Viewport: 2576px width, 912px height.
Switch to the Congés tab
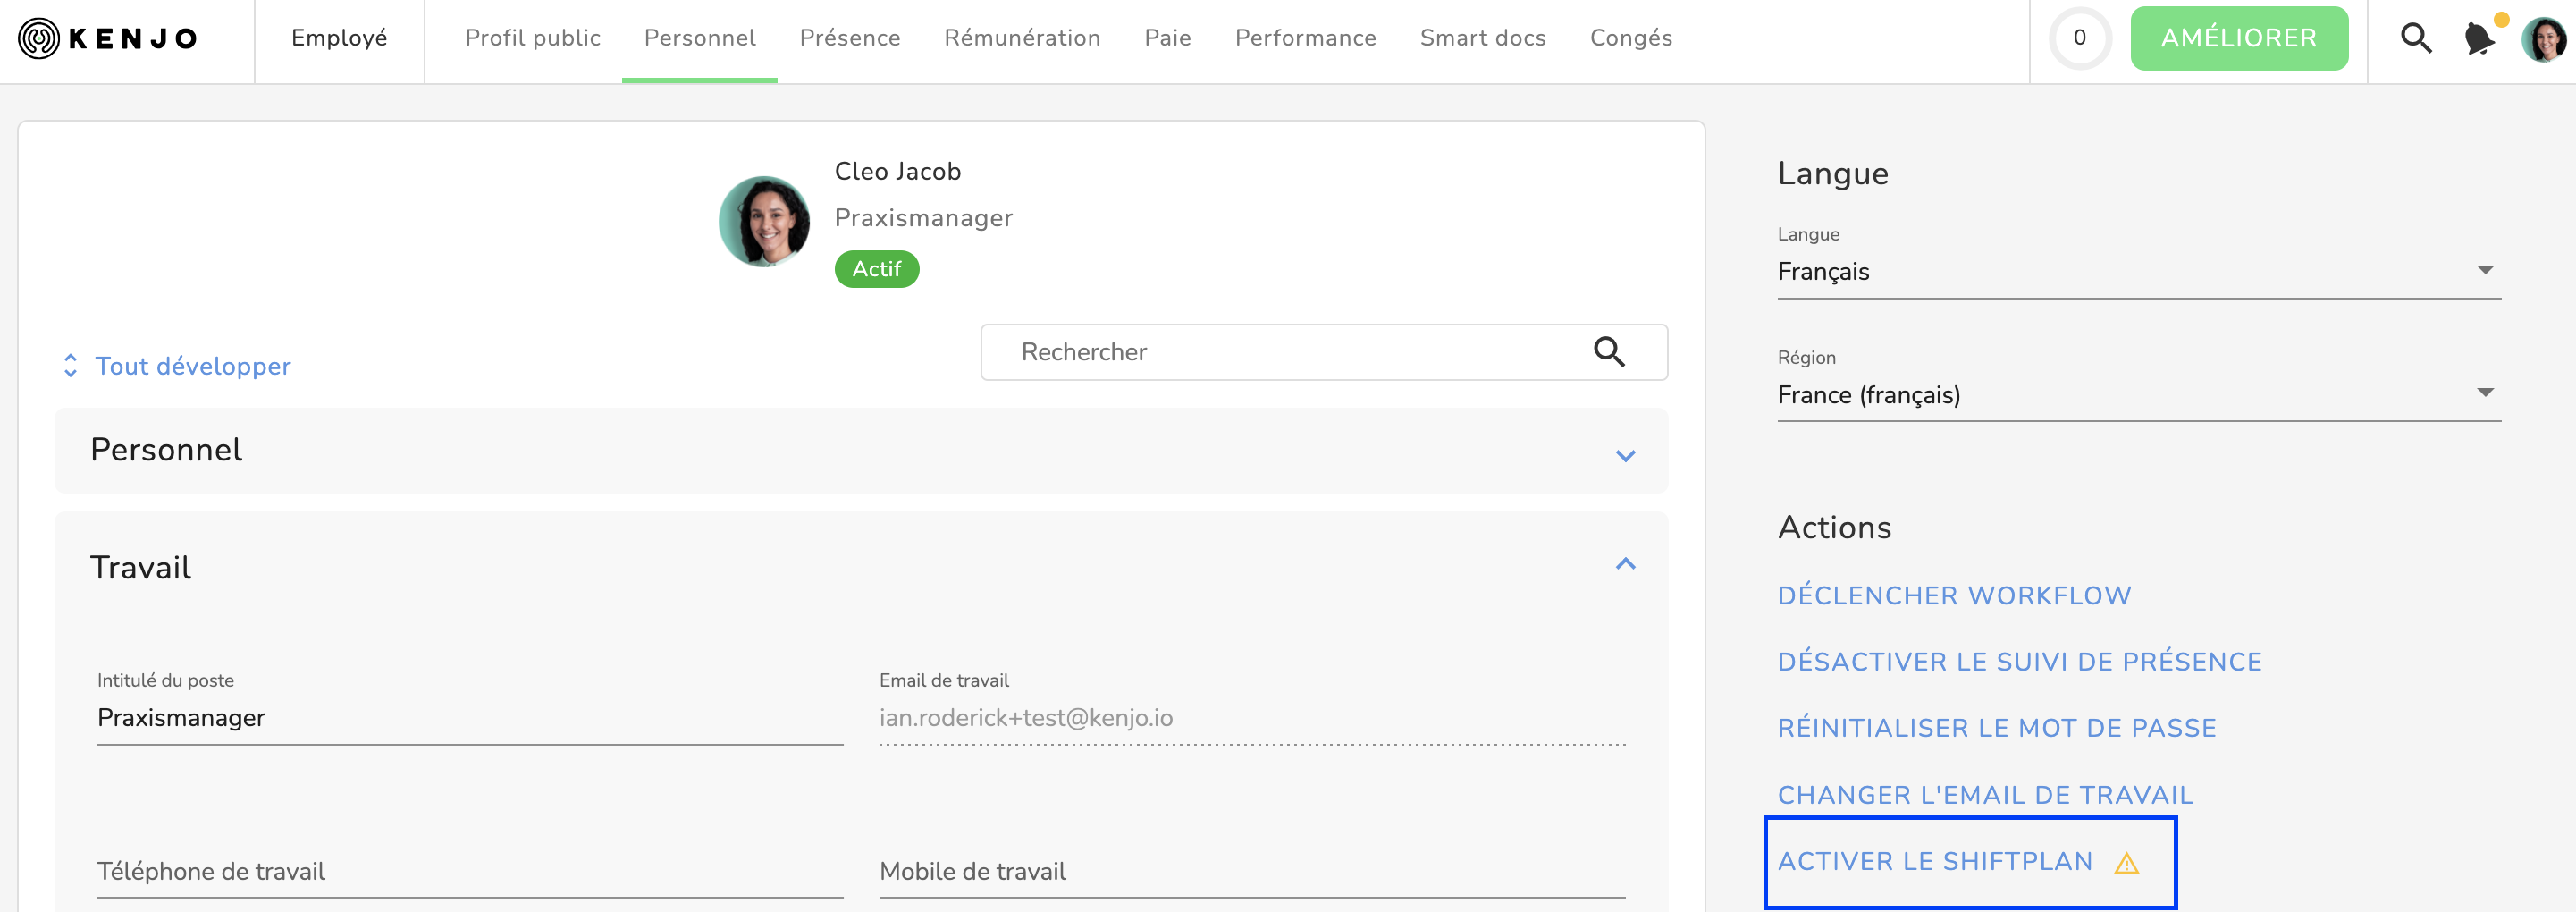point(1631,38)
